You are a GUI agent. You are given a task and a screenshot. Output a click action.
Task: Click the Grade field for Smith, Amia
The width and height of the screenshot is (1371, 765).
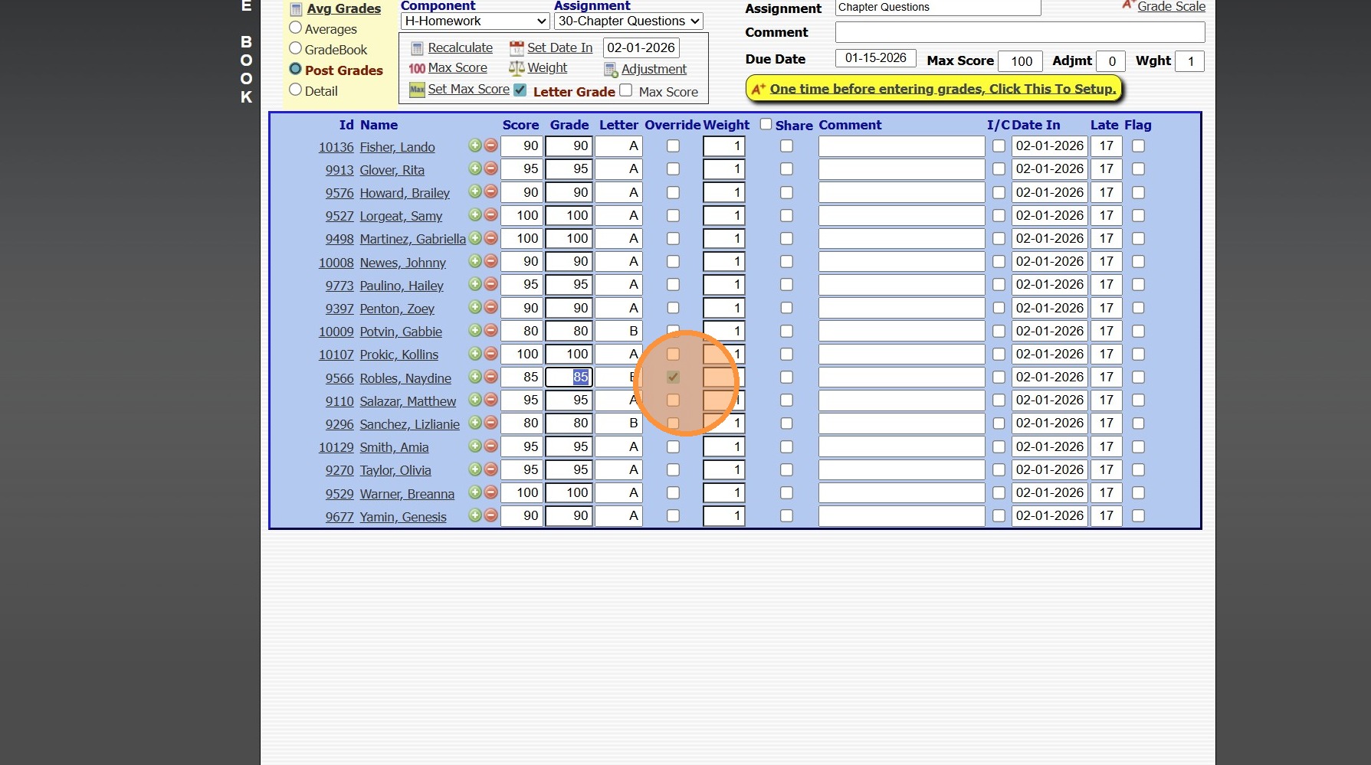tap(569, 446)
